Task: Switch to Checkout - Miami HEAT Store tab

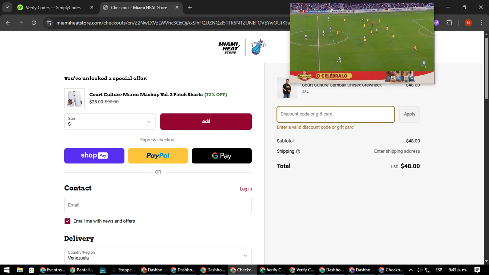Action: click(x=139, y=8)
